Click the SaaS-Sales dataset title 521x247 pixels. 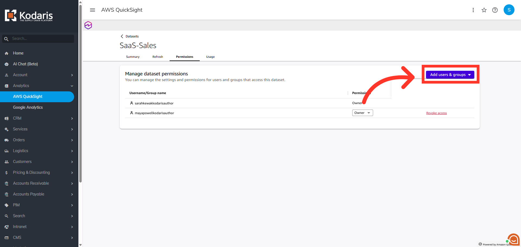pyautogui.click(x=138, y=45)
